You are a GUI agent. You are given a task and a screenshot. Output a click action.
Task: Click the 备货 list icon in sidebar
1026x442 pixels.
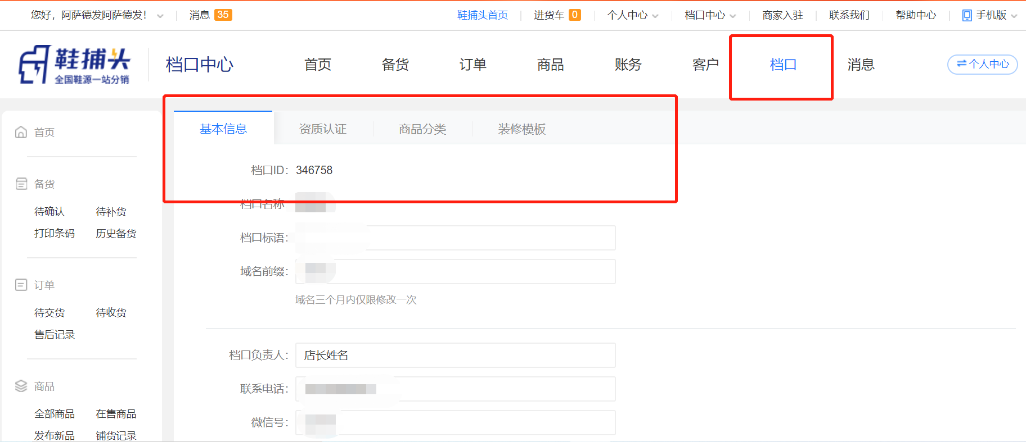21,184
